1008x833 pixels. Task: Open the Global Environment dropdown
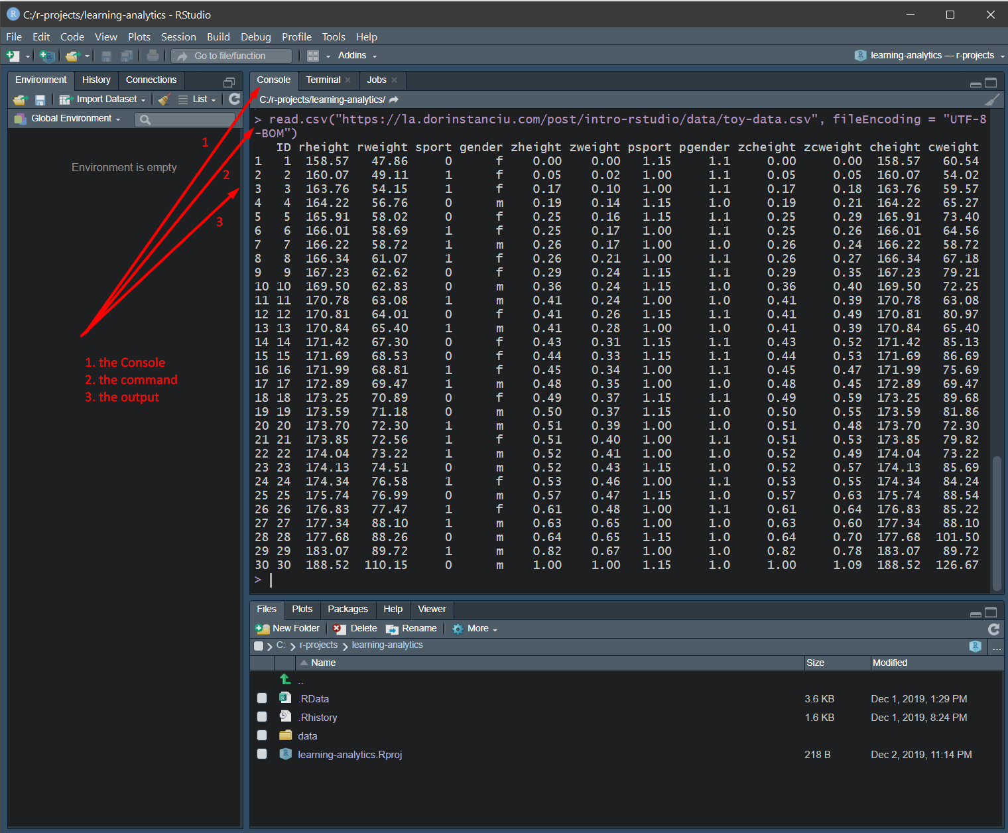click(x=68, y=119)
